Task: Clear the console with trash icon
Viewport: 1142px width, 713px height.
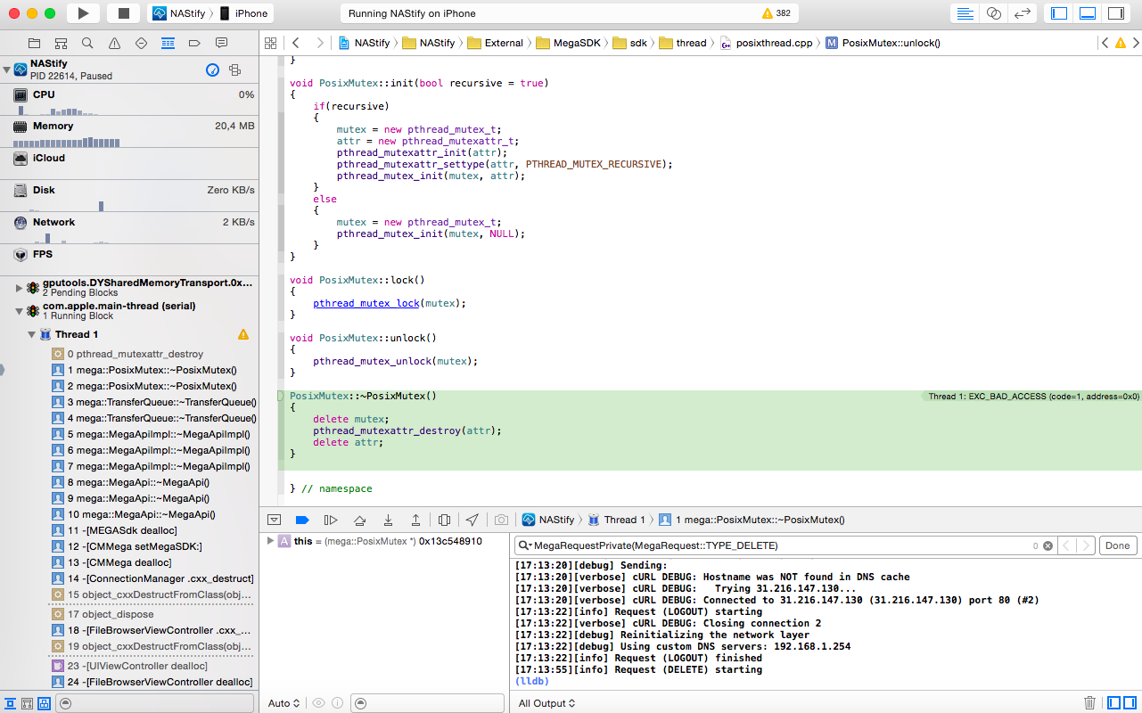Action: [1089, 703]
